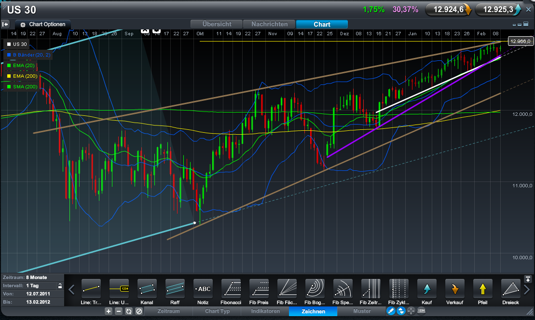Click the US 30 window title

(21, 10)
